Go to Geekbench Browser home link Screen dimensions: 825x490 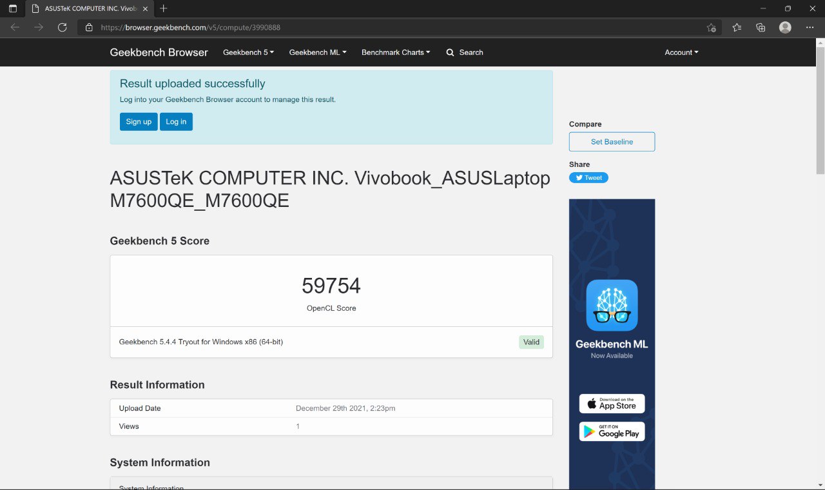[x=159, y=52]
